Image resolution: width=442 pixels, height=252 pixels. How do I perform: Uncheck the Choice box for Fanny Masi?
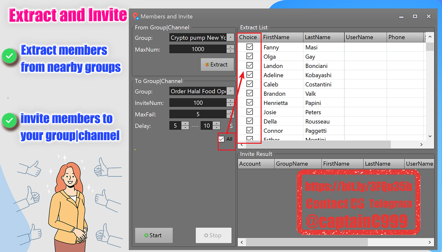tap(250, 47)
